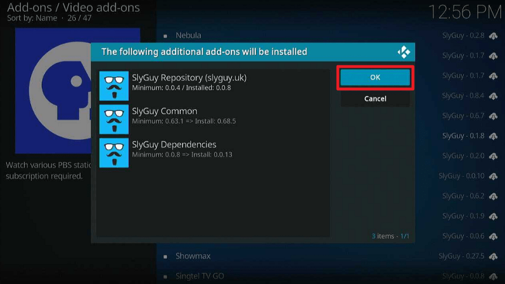This screenshot has height=284, width=505.
Task: Open the Singtel TV GO add-on
Action: pyautogui.click(x=199, y=276)
